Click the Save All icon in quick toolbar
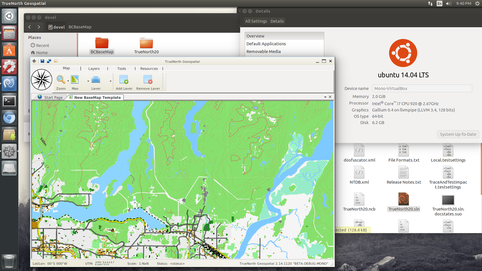482x271 pixels. [x=49, y=61]
